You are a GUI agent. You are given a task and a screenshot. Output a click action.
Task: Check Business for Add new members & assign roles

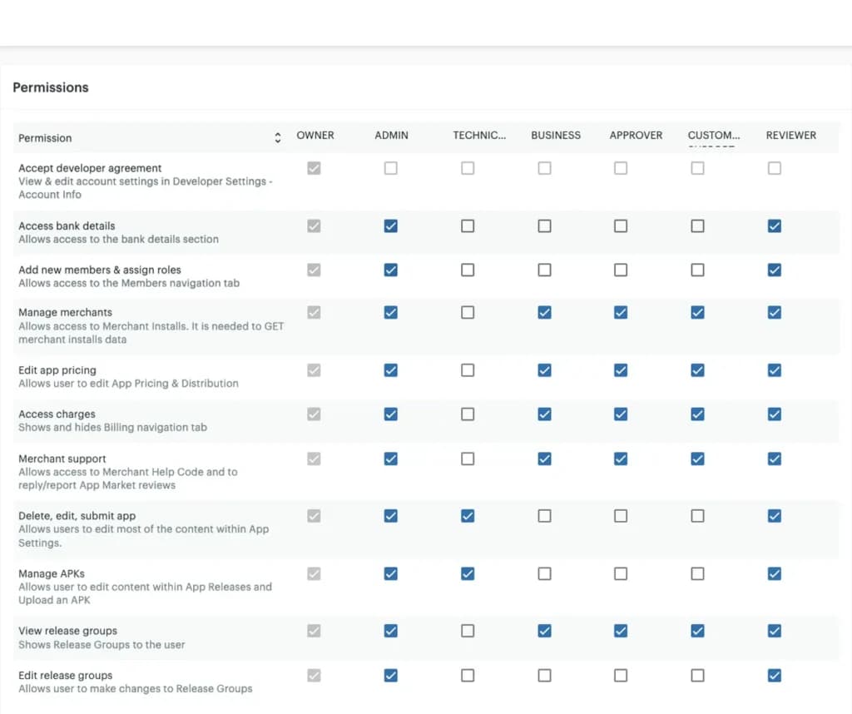pos(544,270)
